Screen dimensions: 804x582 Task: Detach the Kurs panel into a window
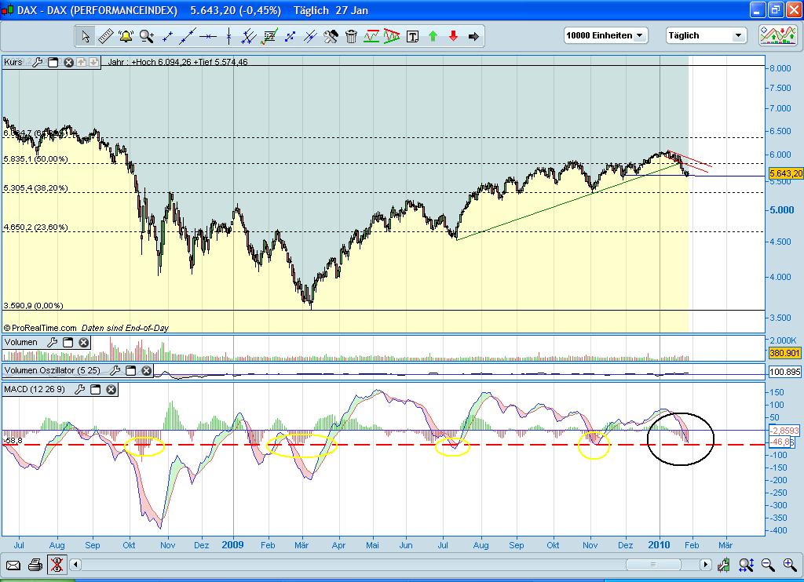[53, 62]
